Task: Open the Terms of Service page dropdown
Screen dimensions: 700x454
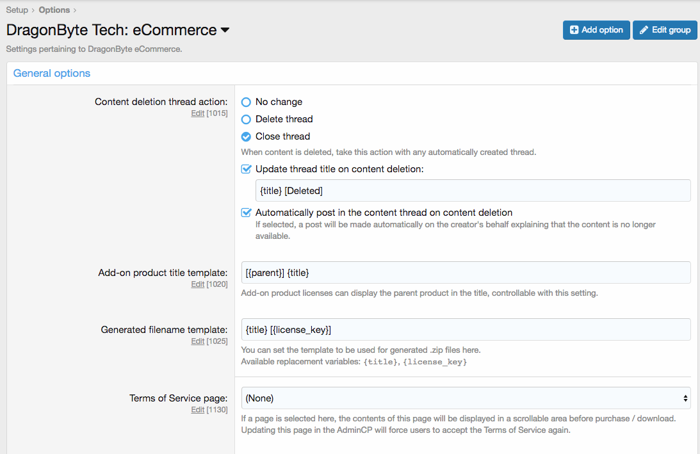Action: coord(466,398)
